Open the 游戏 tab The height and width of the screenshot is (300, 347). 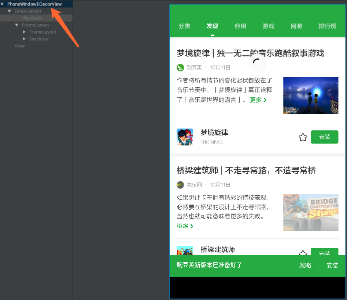coord(269,26)
